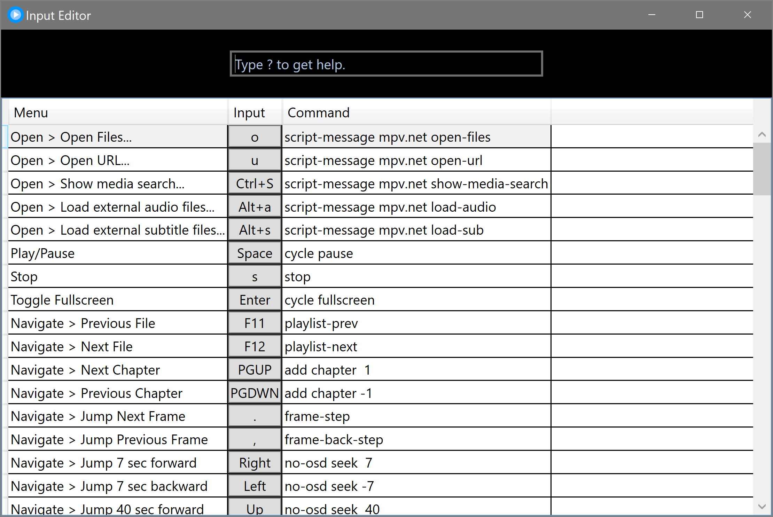Sort by the Command column header
Viewport: 773px width, 517px height.
tap(417, 113)
